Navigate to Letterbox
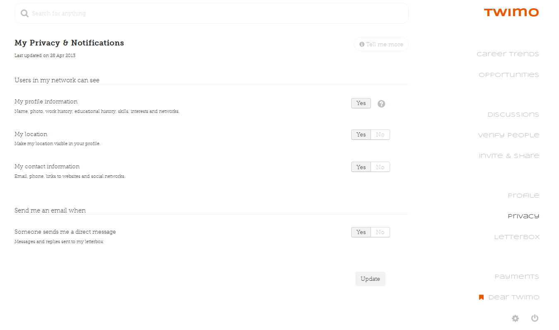The width and height of the screenshot is (559, 330). click(517, 237)
